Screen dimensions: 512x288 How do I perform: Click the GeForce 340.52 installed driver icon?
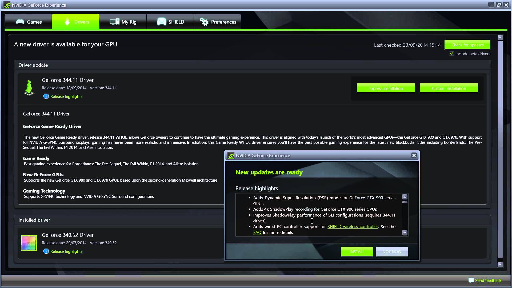pos(29,243)
